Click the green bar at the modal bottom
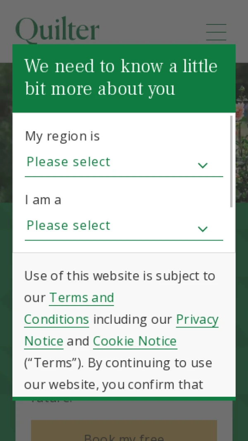The height and width of the screenshot is (441, 248). 124,398
